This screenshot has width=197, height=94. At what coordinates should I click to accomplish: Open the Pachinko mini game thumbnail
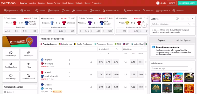167,77
